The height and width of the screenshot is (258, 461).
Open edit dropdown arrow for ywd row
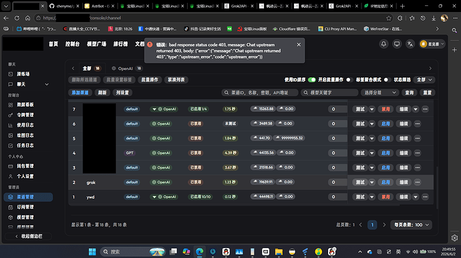tap(416, 197)
